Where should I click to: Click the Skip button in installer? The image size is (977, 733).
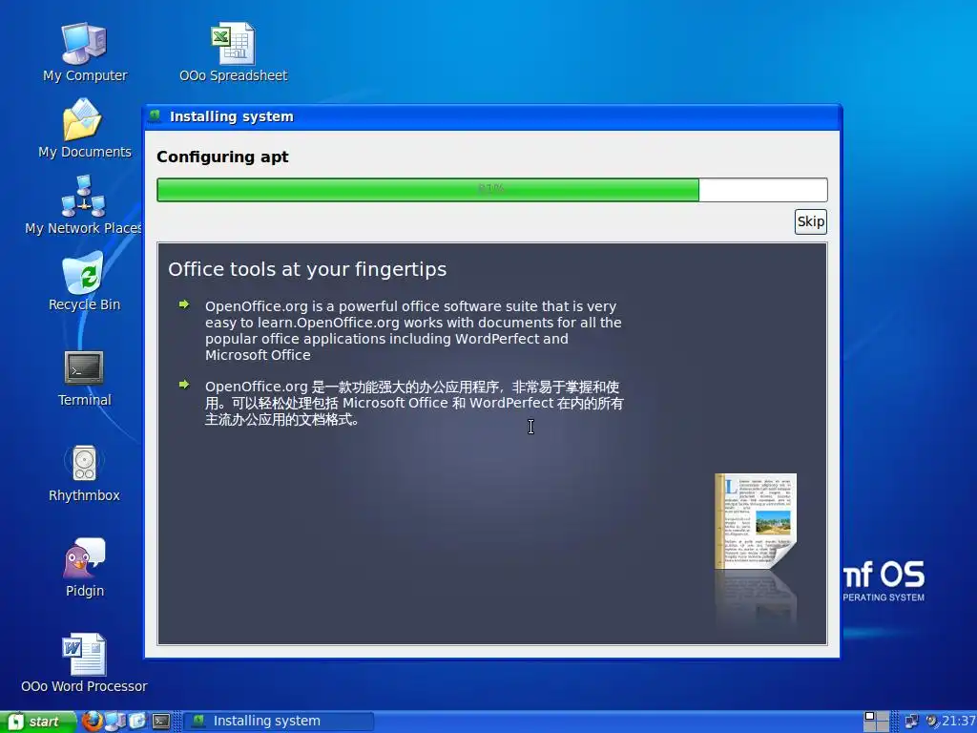[x=811, y=221]
